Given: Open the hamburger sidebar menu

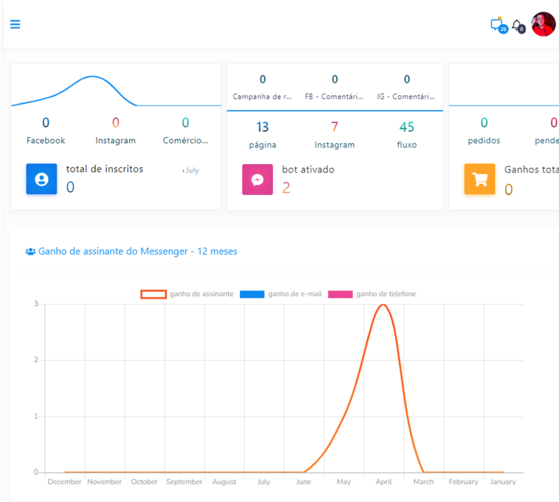Looking at the screenshot, I should pyautogui.click(x=15, y=25).
